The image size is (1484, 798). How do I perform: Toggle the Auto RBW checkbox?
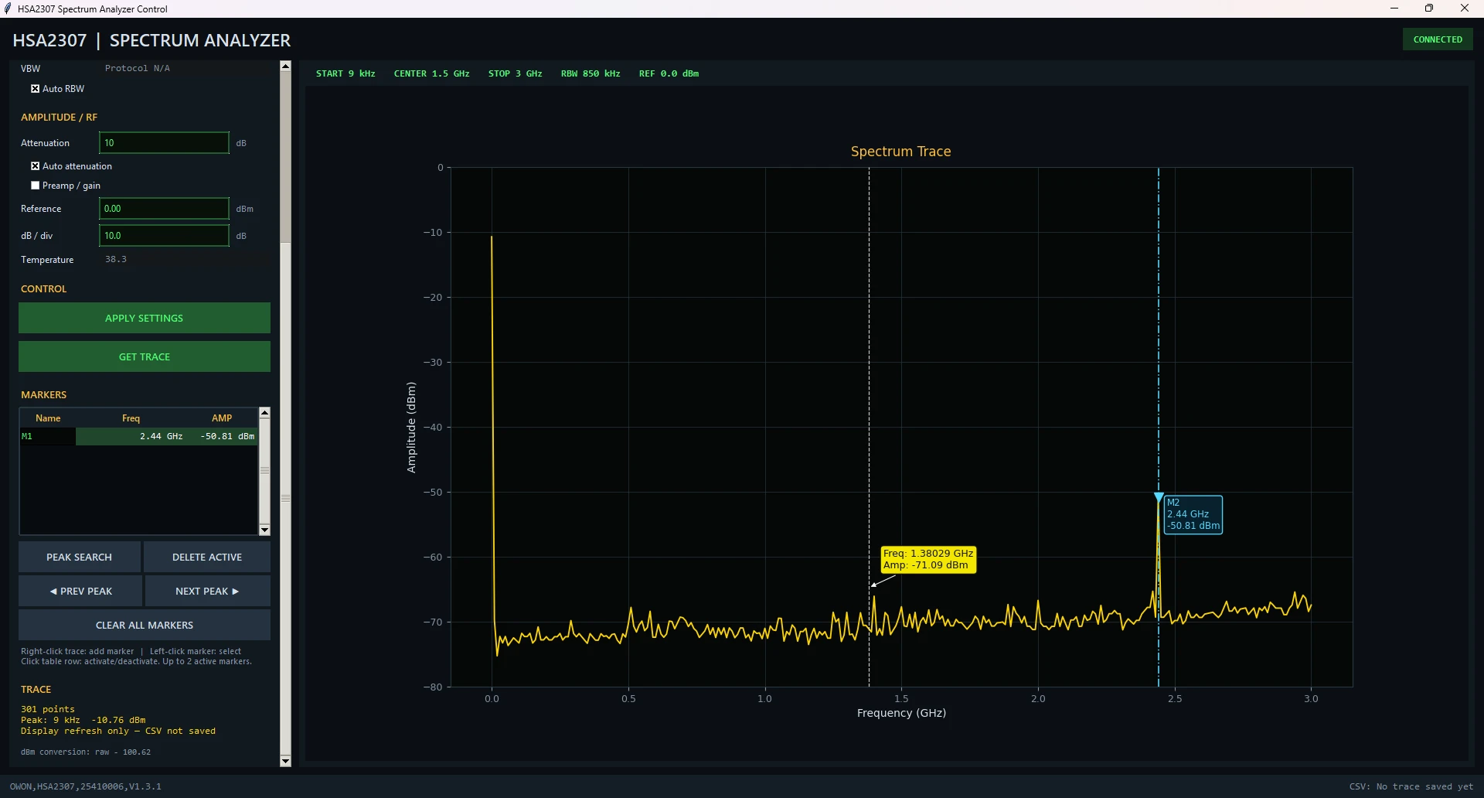[35, 89]
